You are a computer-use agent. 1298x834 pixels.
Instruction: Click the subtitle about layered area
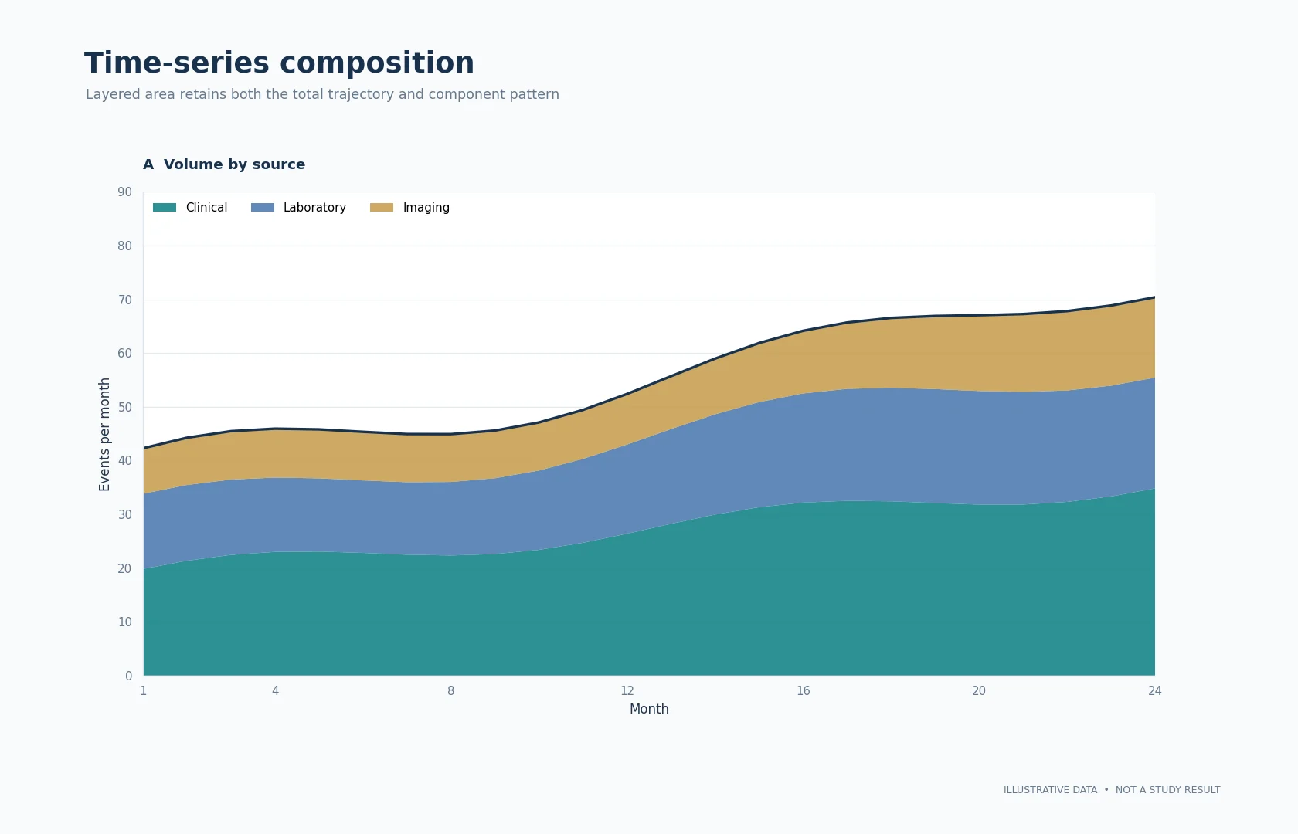322,94
